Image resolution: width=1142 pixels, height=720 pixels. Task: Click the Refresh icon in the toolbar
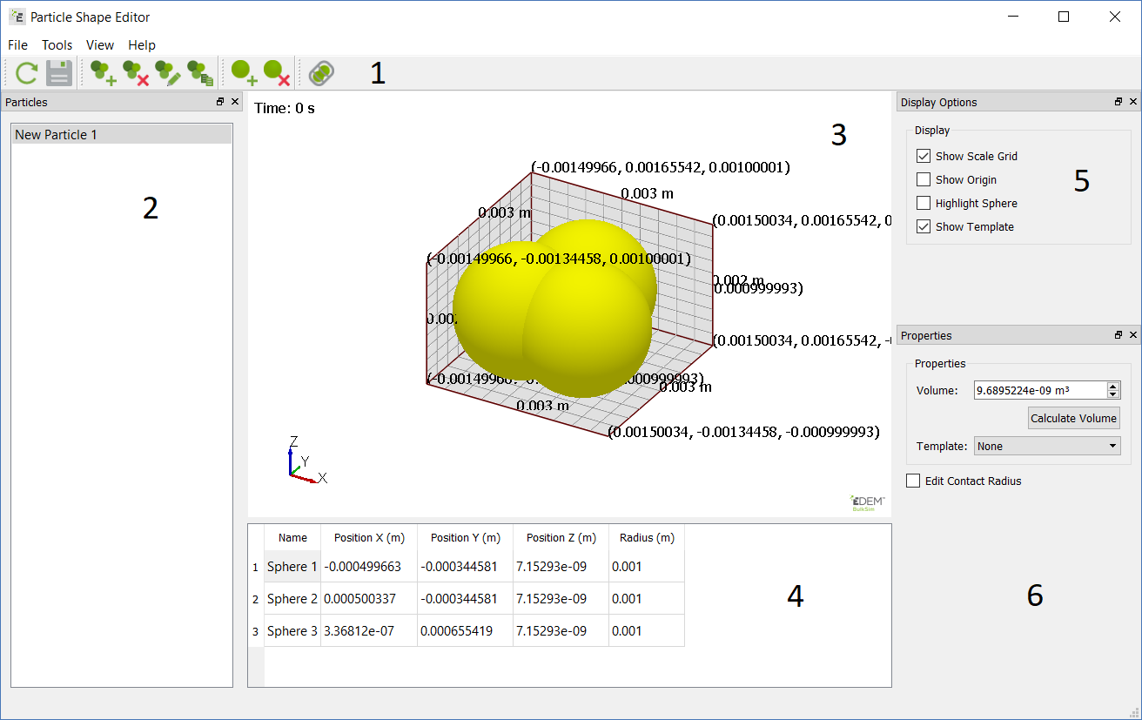26,73
